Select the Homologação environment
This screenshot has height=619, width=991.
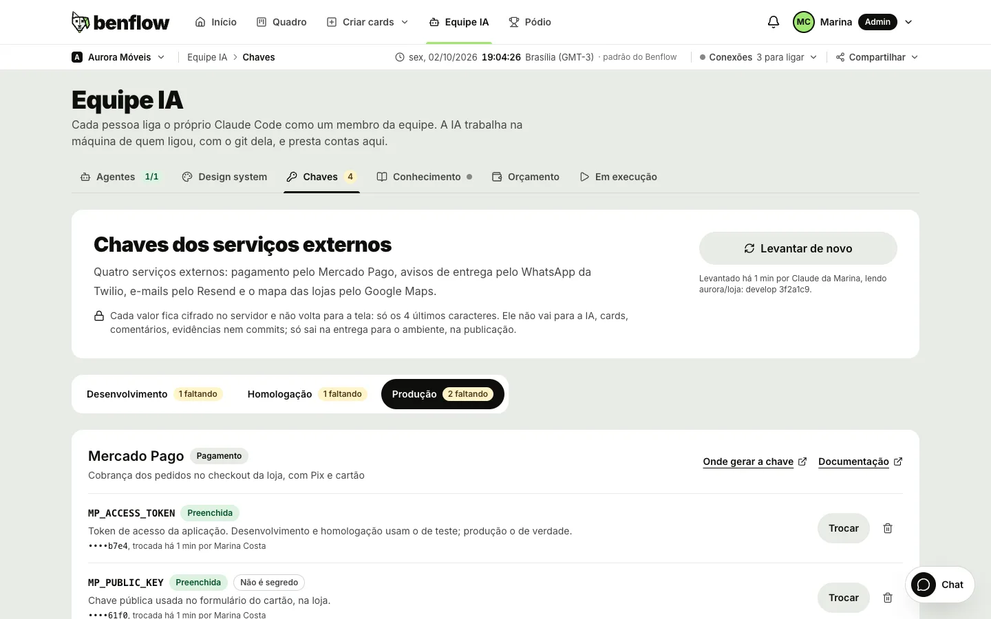click(307, 394)
